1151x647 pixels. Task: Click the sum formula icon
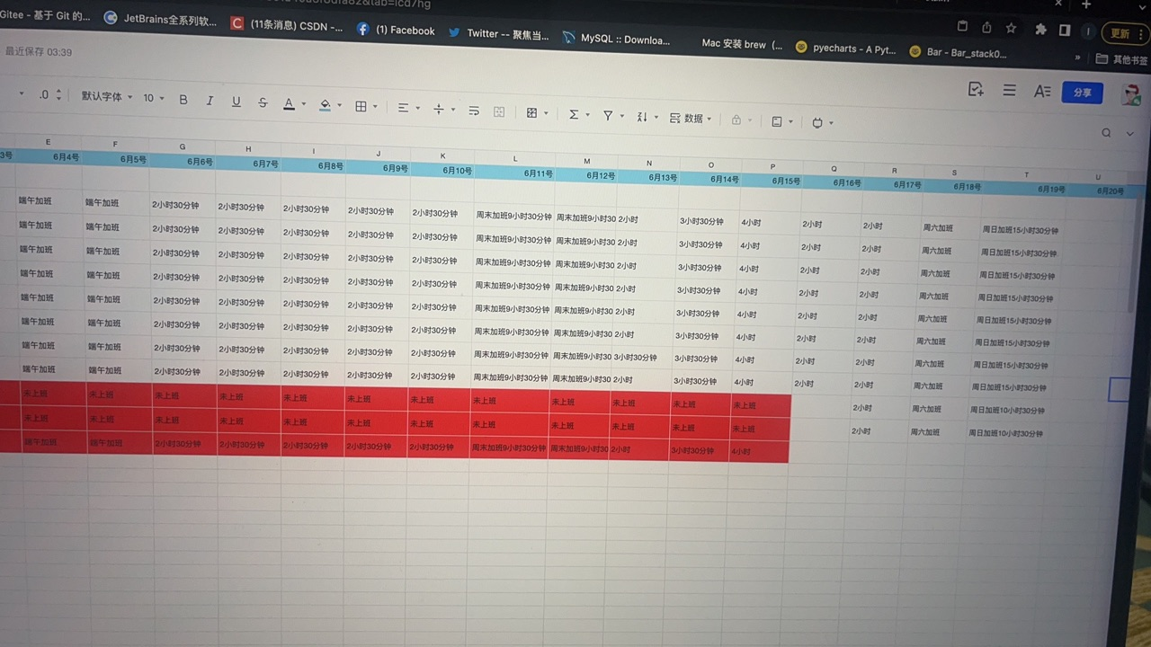click(x=574, y=114)
